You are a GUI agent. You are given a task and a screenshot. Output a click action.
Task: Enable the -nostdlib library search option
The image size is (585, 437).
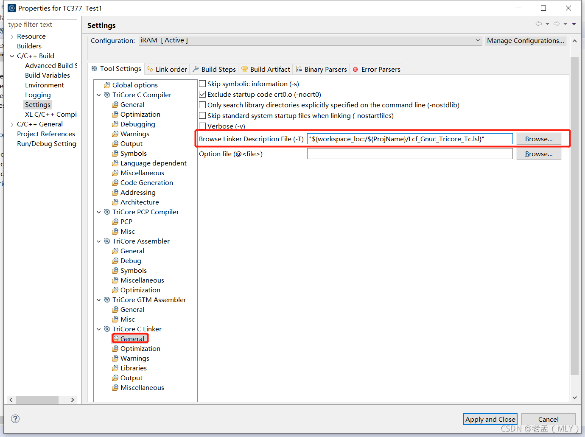click(202, 105)
